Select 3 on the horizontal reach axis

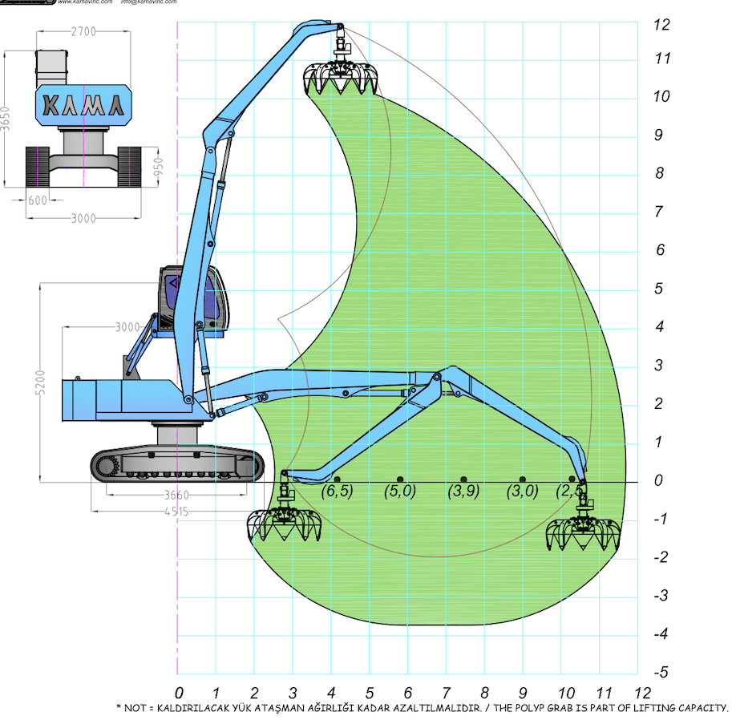point(293,693)
